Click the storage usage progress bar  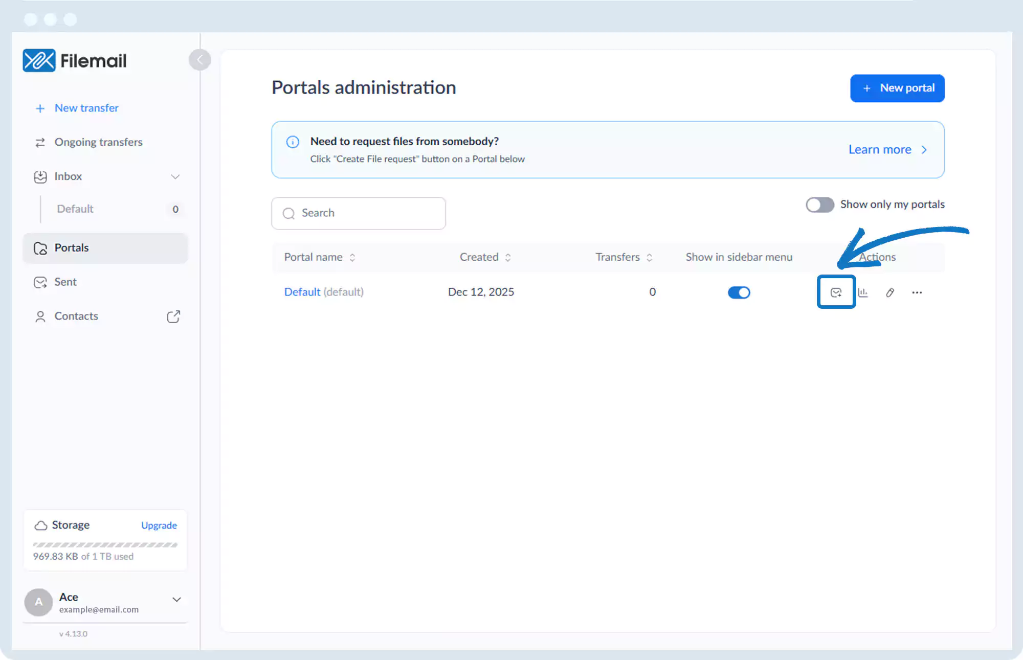tap(105, 545)
